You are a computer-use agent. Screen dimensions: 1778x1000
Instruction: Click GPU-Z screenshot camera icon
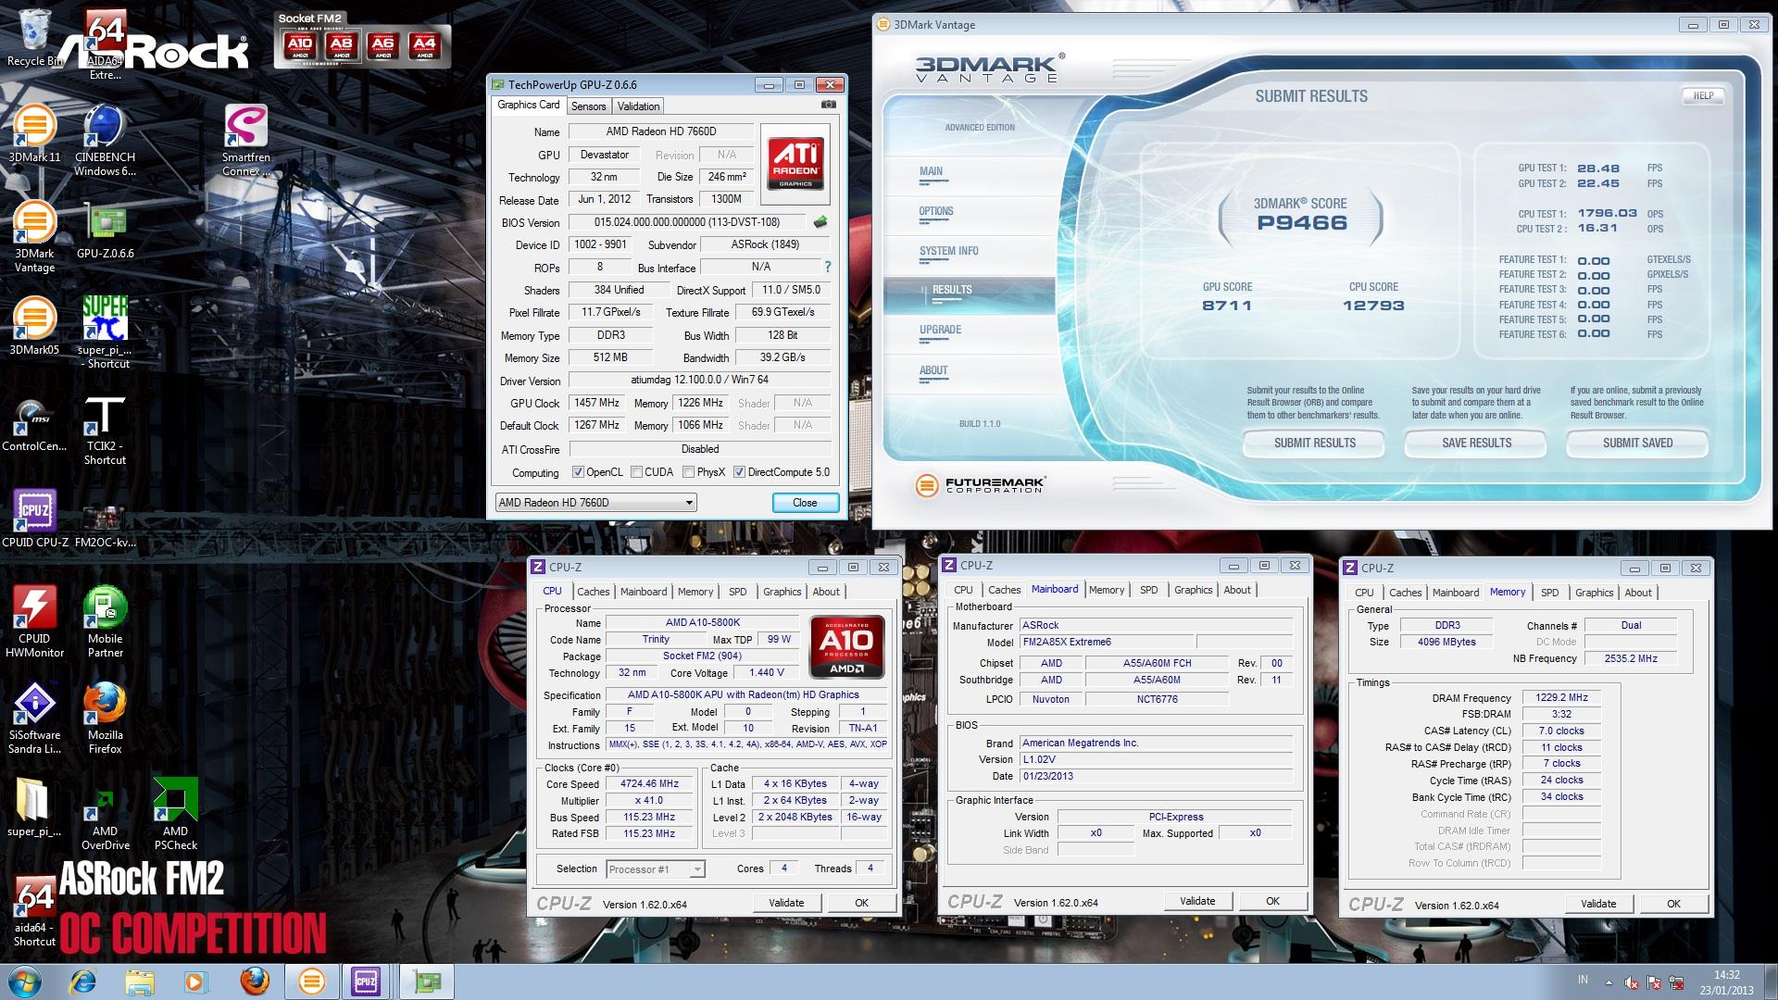point(828,105)
